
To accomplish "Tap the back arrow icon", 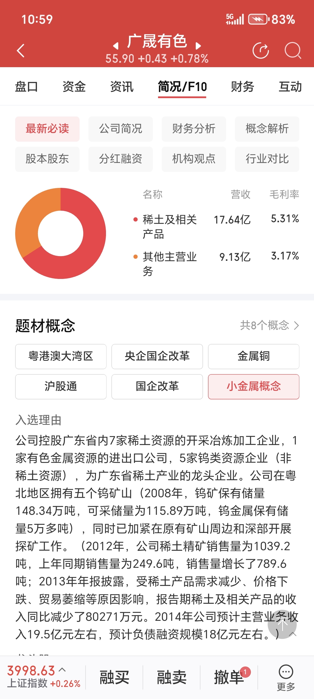I will coord(21,51).
